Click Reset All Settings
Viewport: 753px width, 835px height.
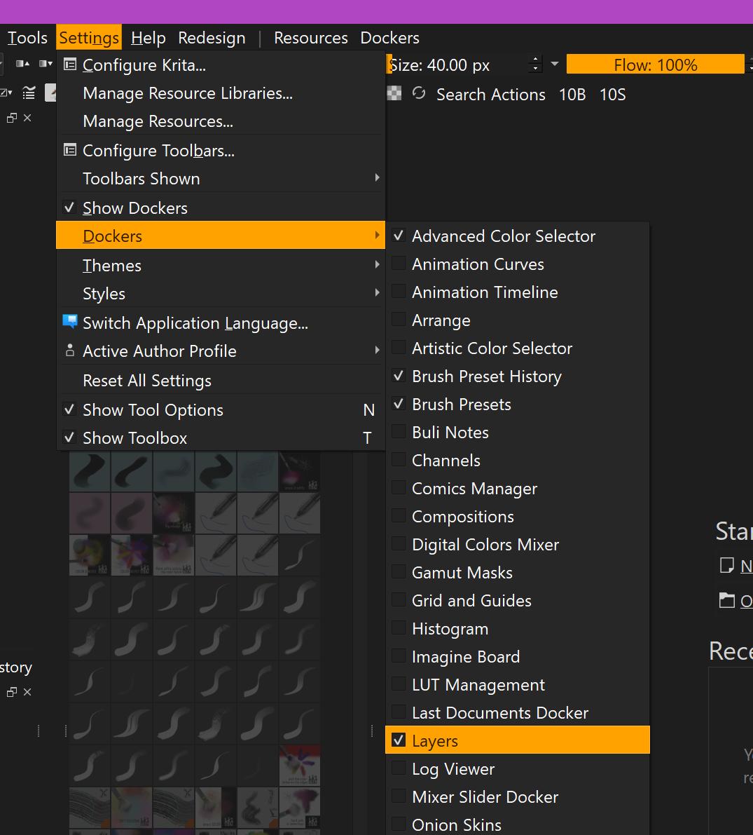(221, 380)
